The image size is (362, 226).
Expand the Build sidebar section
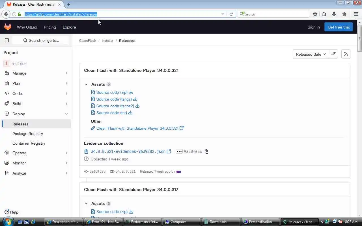coord(36,104)
